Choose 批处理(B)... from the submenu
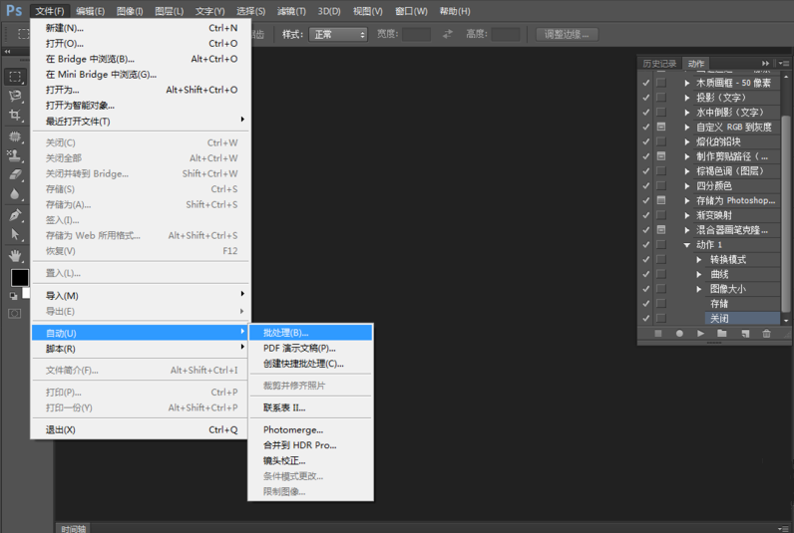 [286, 333]
